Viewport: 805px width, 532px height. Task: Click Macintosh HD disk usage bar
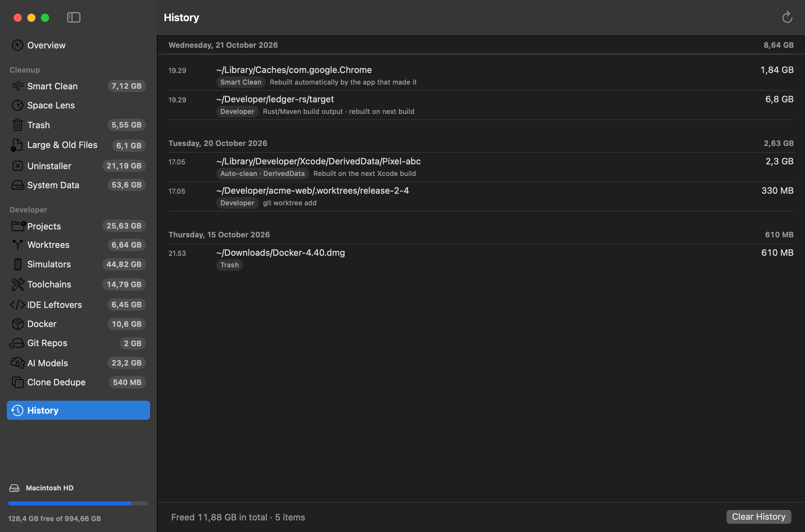pos(78,503)
